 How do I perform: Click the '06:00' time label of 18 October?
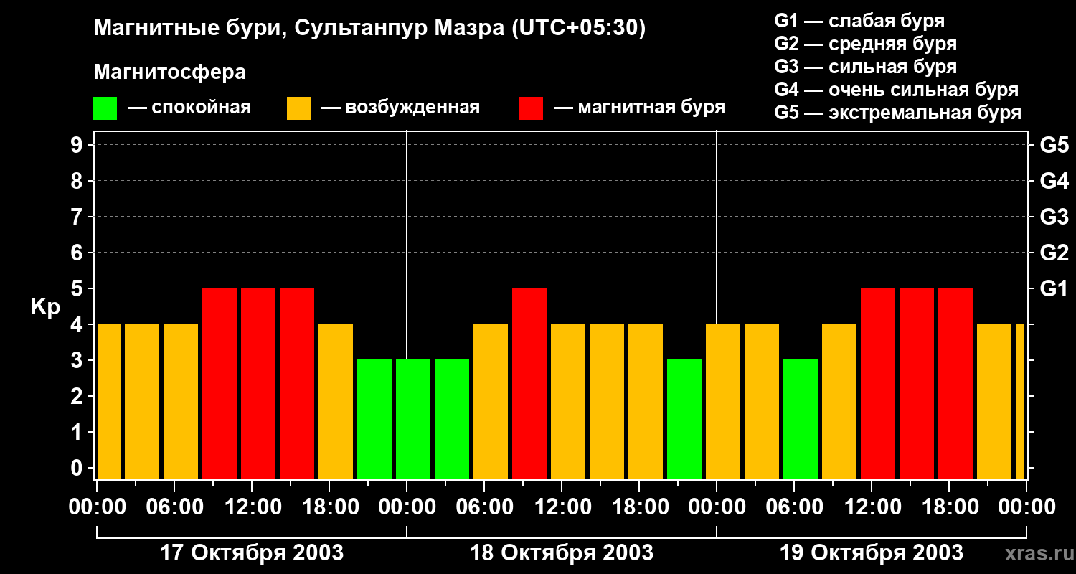click(484, 507)
